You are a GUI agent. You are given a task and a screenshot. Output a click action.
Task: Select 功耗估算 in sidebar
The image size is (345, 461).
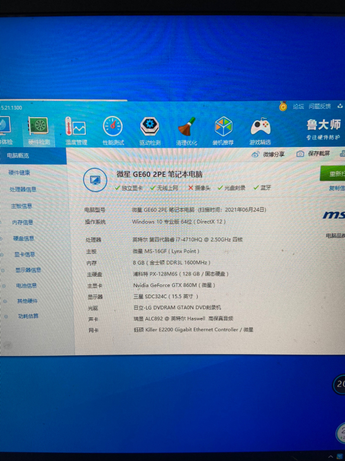pos(28,317)
